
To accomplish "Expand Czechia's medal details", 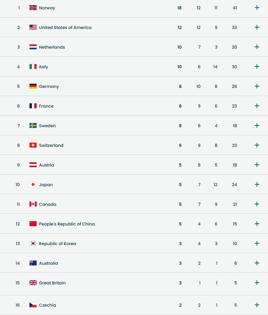I will [x=257, y=305].
